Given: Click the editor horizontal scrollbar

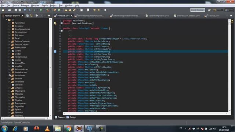Looking at the screenshot, I should click(145, 113).
